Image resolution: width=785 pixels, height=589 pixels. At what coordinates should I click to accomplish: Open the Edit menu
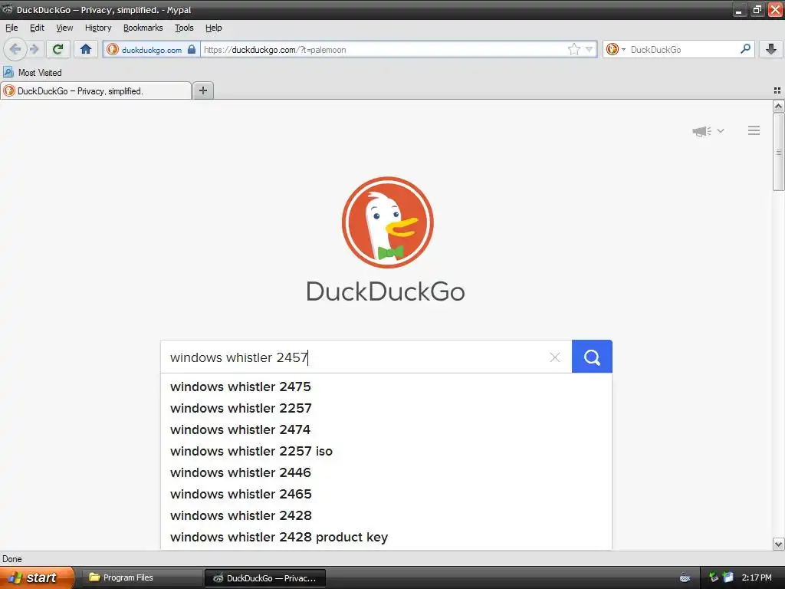pos(37,28)
